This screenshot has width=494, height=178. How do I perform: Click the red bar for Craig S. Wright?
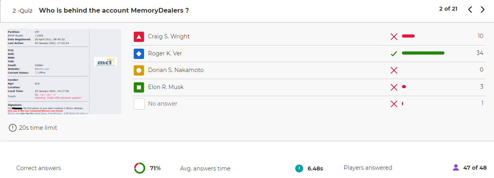click(408, 36)
